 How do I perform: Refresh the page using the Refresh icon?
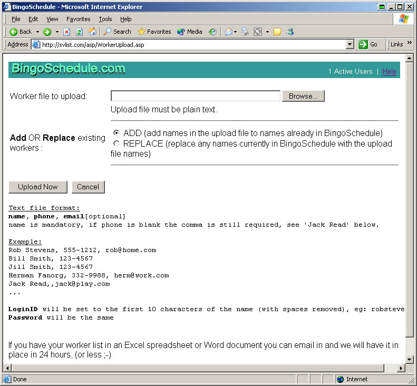coord(79,32)
